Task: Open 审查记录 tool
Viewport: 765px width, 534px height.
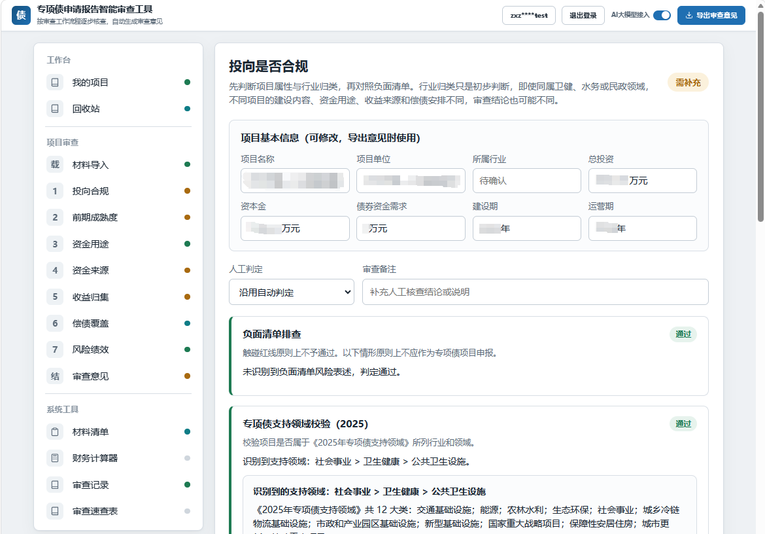Action: (x=118, y=485)
